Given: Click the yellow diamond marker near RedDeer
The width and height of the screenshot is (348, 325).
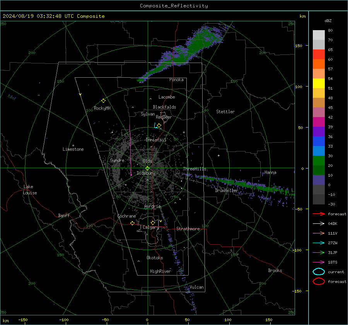Looking at the screenshot, I should (159, 126).
